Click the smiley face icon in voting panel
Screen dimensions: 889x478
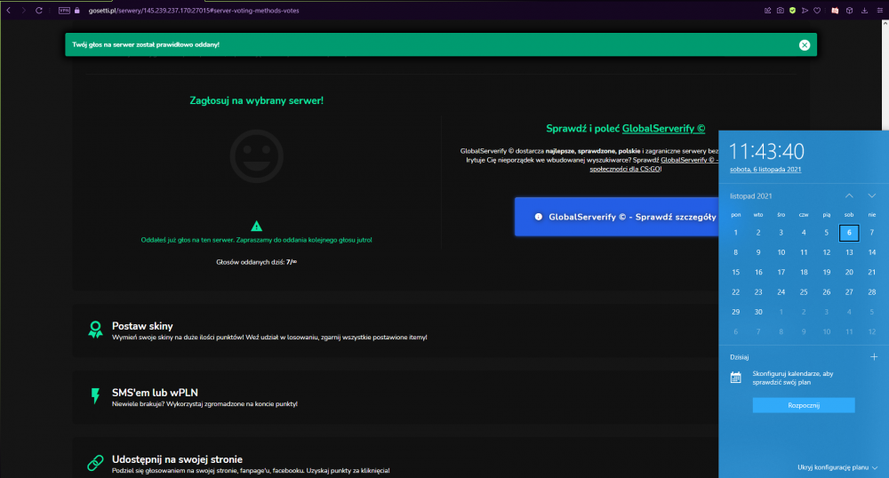[256, 155]
